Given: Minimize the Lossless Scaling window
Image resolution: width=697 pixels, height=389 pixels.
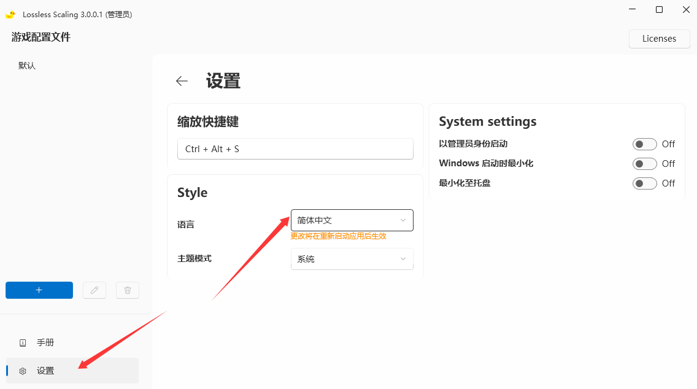Looking at the screenshot, I should [633, 9].
